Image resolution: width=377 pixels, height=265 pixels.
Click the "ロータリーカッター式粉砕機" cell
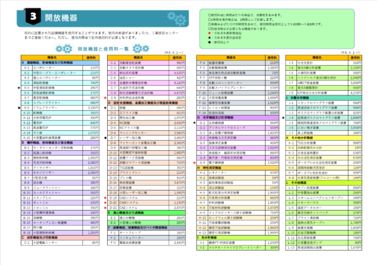point(58,148)
